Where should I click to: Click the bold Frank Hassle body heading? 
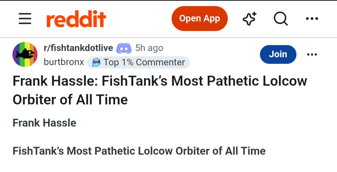tap(44, 123)
